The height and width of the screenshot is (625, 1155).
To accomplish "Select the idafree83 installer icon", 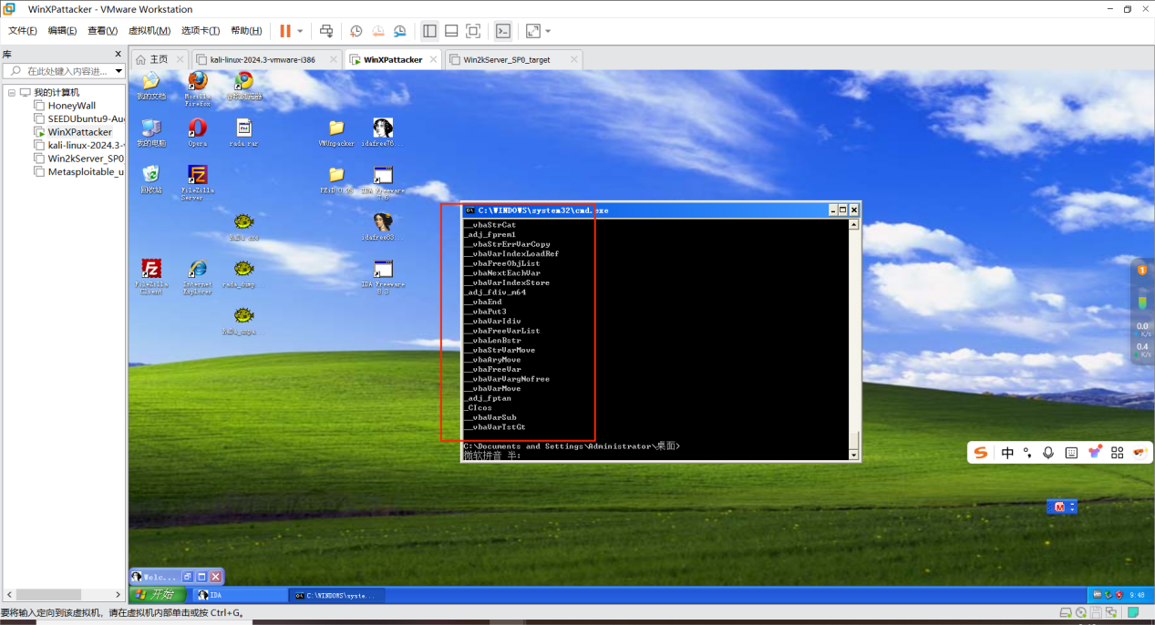I will (x=383, y=226).
